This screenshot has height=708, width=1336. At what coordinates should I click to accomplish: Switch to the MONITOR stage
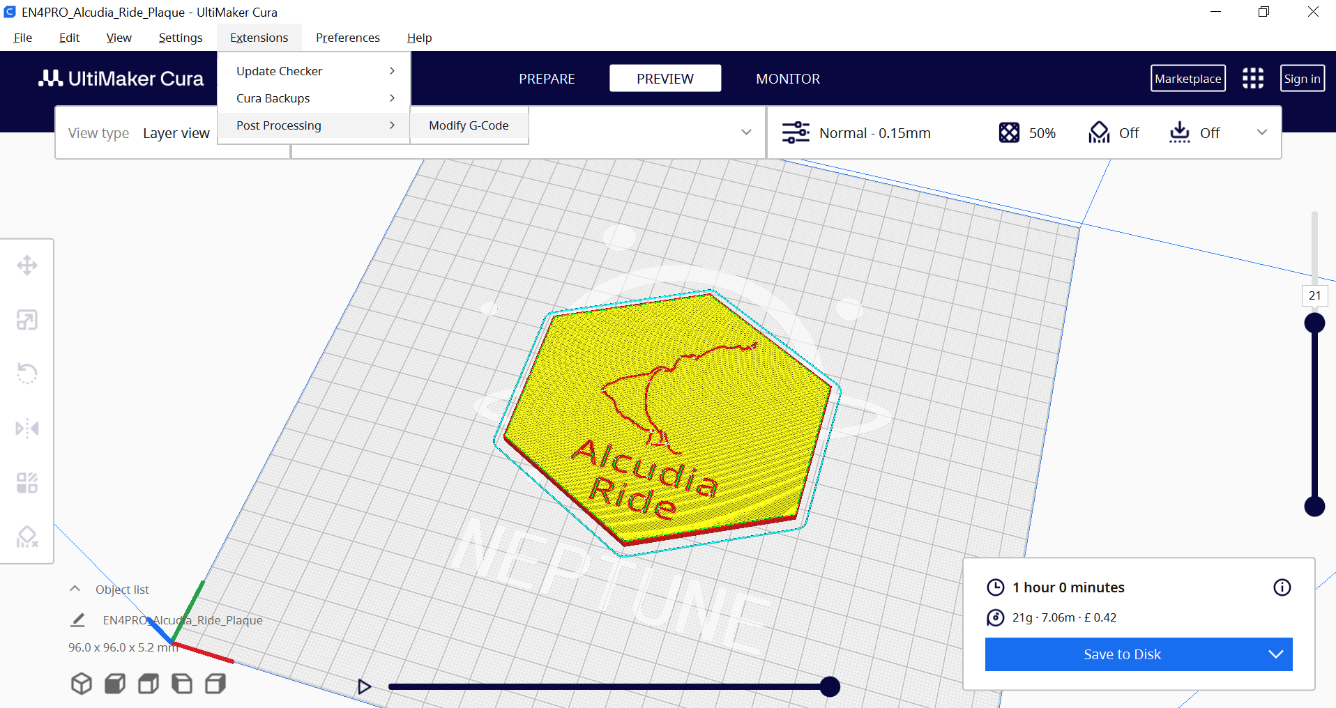[788, 79]
